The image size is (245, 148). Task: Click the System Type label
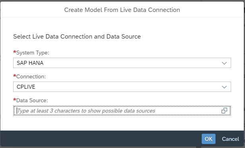click(x=33, y=53)
